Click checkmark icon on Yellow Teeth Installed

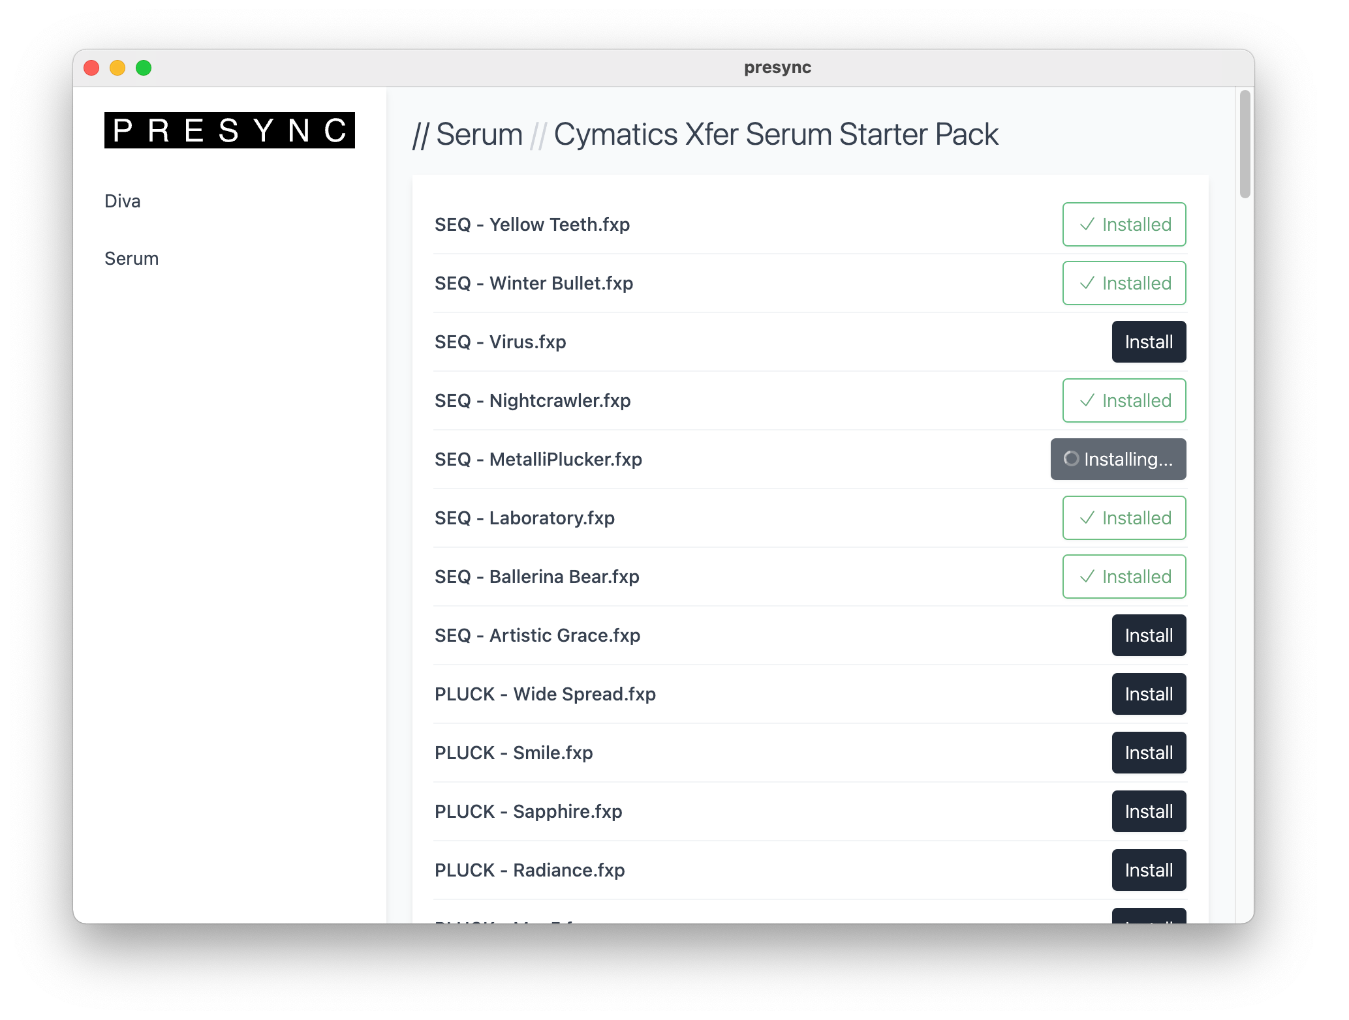coord(1087,224)
